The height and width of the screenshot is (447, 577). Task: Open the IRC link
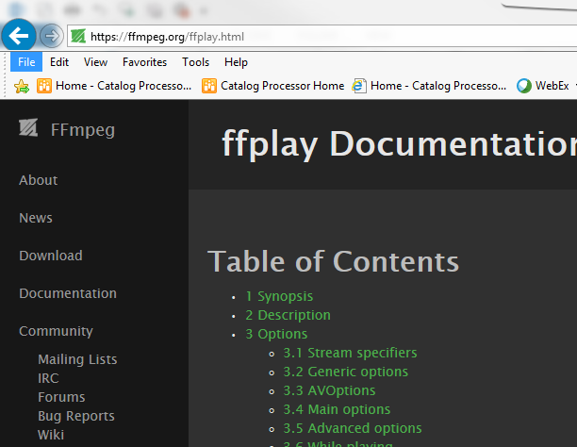(x=48, y=378)
